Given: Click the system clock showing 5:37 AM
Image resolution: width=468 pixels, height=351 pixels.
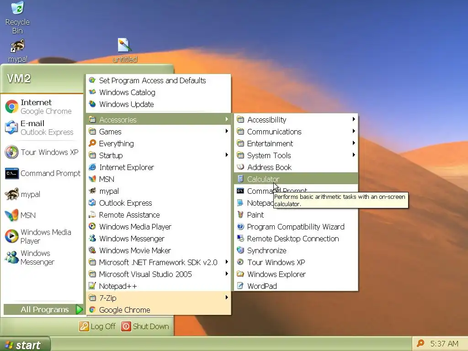Looking at the screenshot, I should [x=444, y=344].
